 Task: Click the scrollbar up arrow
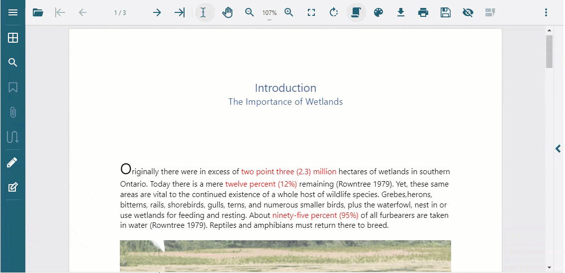pyautogui.click(x=549, y=31)
